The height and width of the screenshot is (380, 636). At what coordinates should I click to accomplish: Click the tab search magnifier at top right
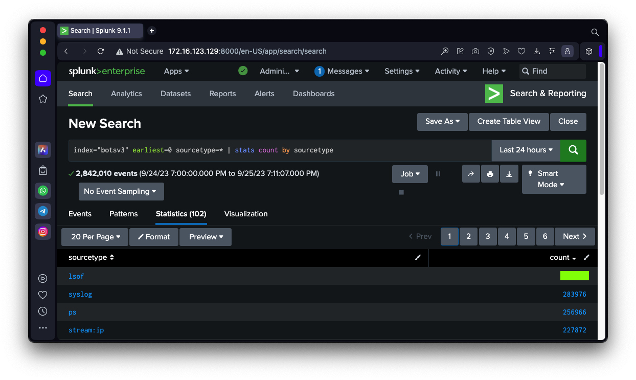(595, 32)
